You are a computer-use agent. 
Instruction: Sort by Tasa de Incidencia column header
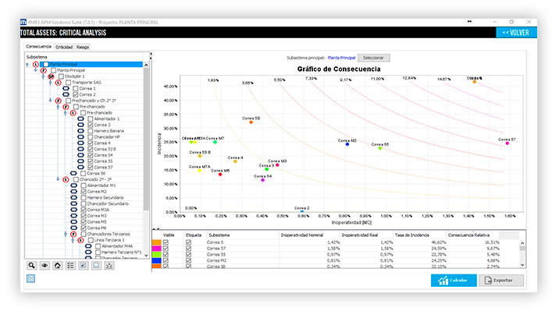click(419, 235)
